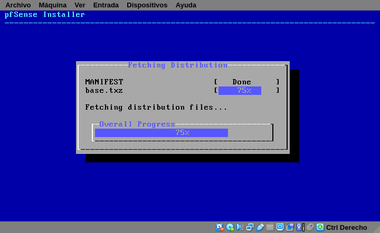380x233 pixels.
Task: Click the Ctrl Derecho host key label
Action: pos(346,227)
